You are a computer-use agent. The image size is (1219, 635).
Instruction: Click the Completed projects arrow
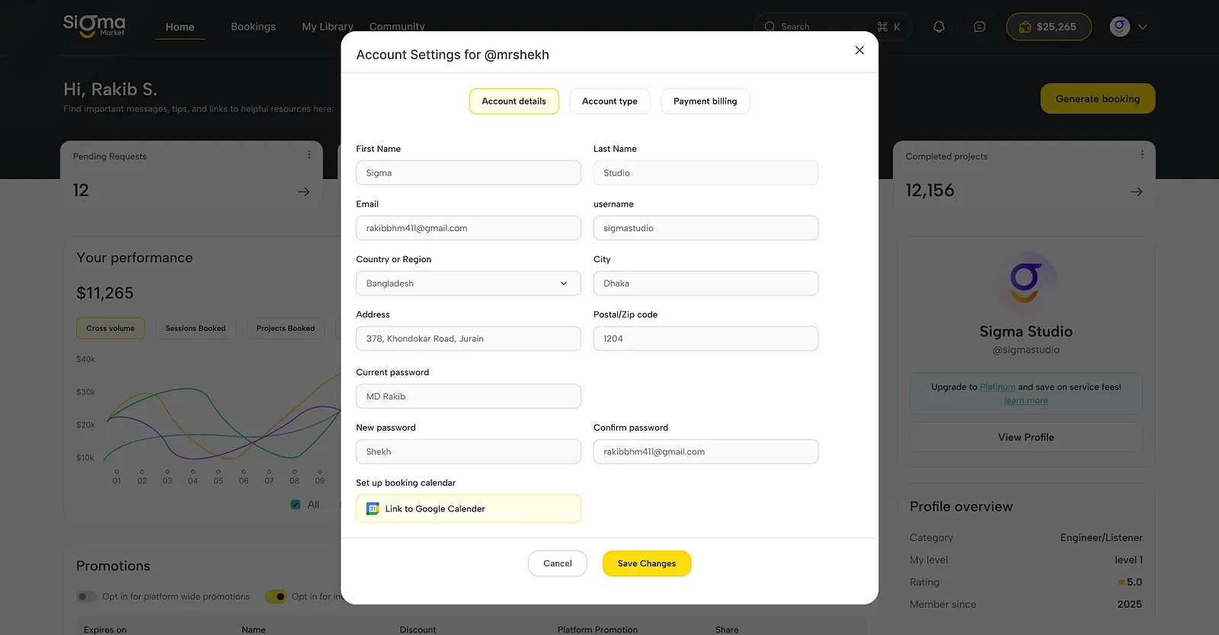point(1136,191)
